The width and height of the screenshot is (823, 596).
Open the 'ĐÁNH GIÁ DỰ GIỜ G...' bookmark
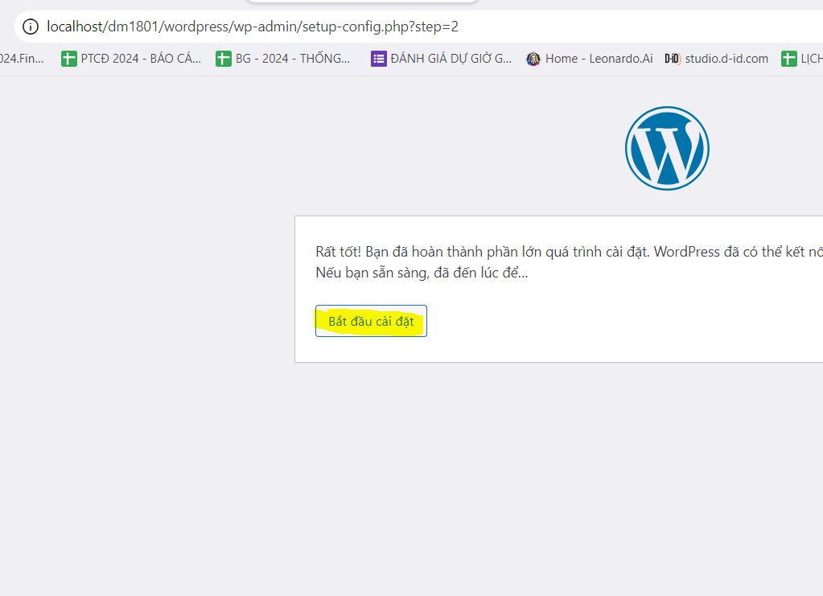click(441, 58)
